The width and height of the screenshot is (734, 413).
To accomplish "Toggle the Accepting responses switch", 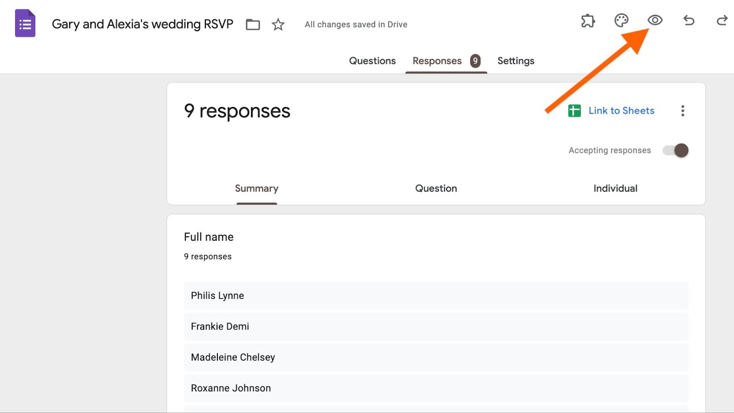I will (x=676, y=151).
